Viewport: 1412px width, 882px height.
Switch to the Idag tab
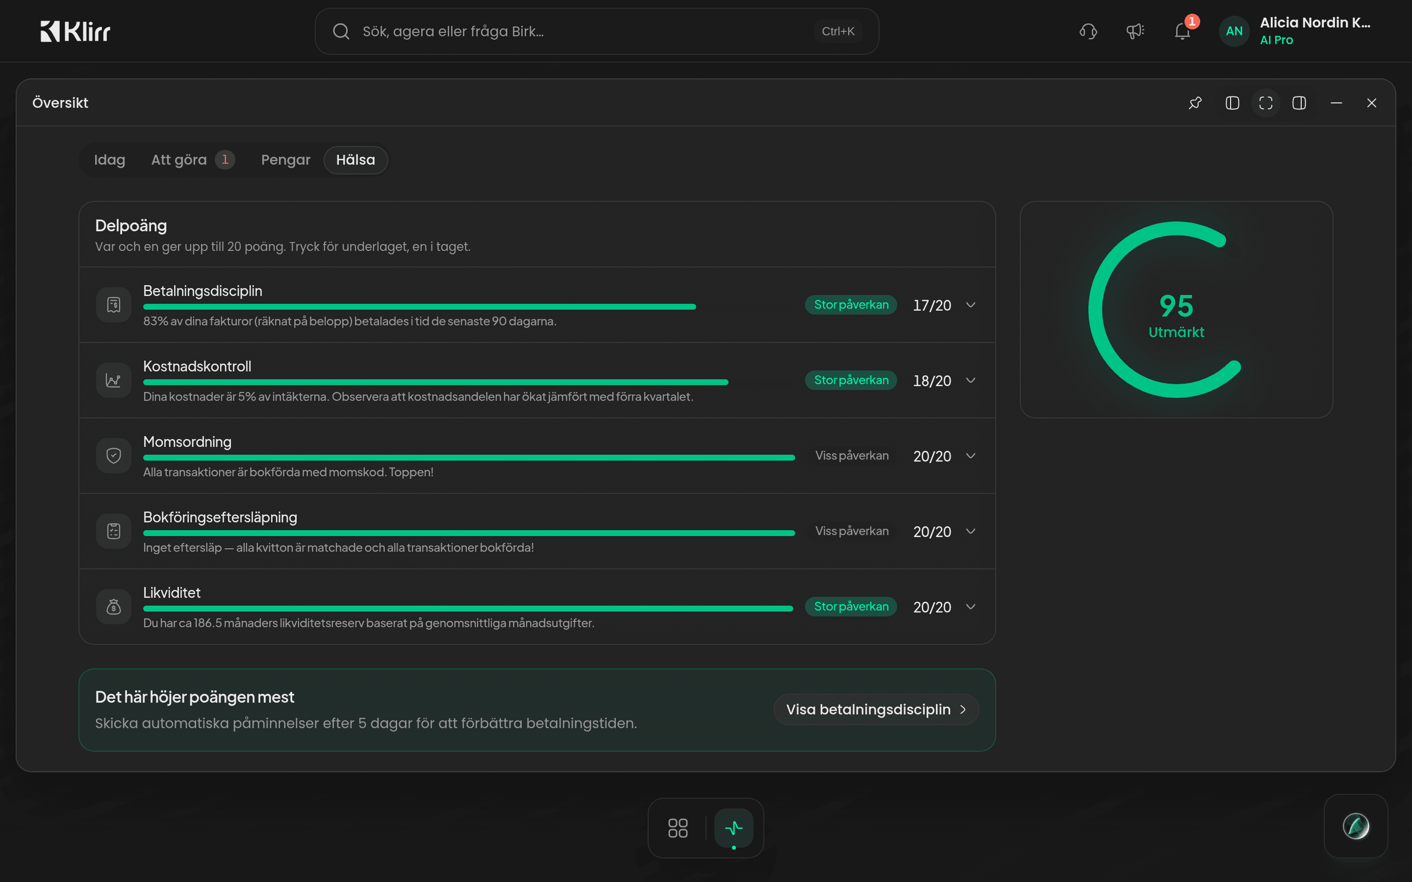coord(110,160)
